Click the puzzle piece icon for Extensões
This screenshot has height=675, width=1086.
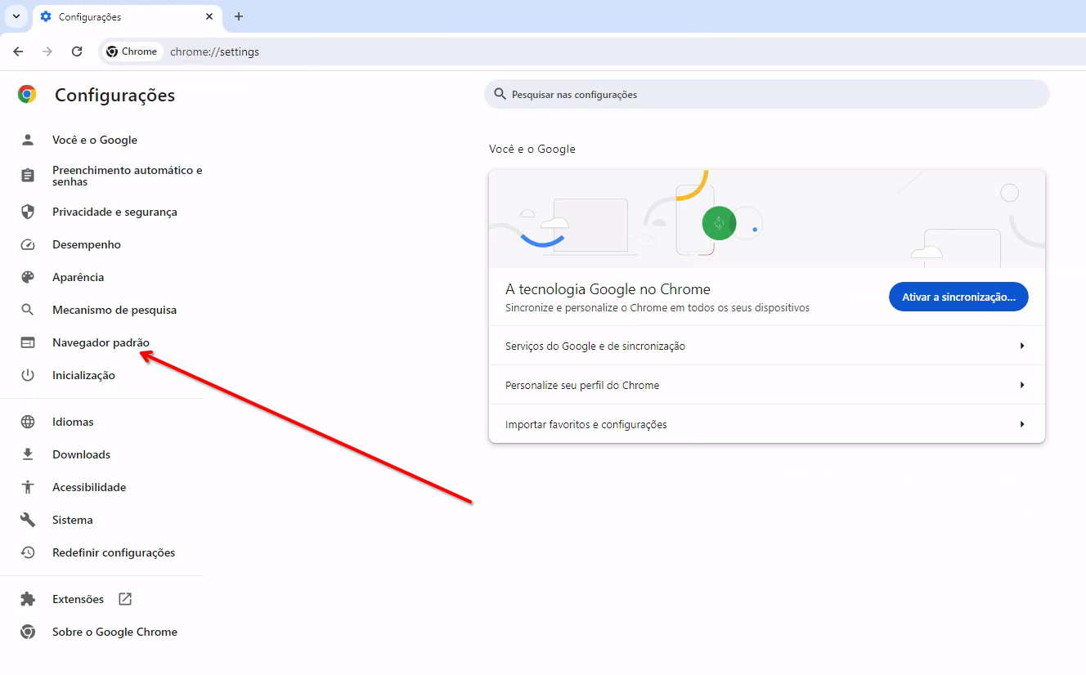[x=28, y=599]
